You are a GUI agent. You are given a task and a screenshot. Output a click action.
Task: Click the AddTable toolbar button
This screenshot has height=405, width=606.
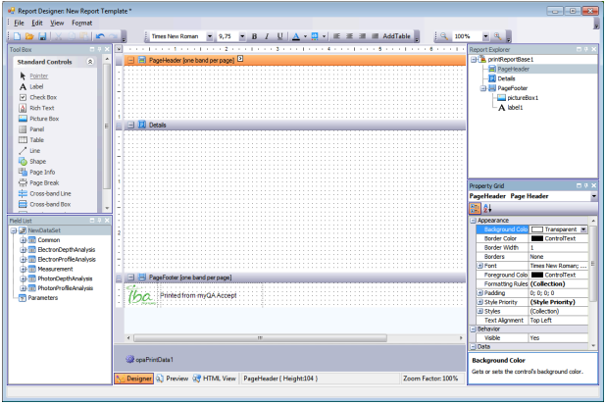coord(397,36)
